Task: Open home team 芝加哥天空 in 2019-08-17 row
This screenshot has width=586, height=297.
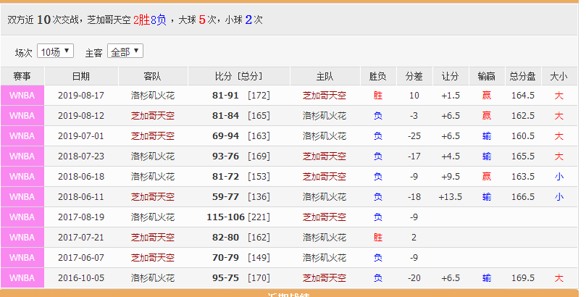Action: (x=325, y=96)
